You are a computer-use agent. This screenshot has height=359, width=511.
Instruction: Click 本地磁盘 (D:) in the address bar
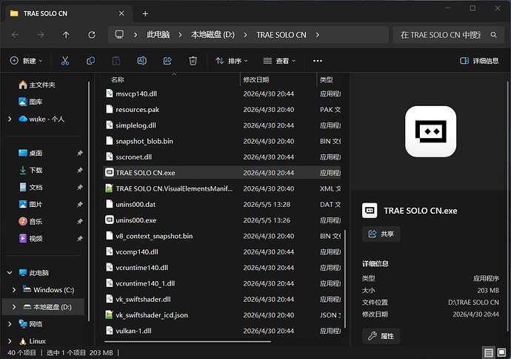(213, 35)
